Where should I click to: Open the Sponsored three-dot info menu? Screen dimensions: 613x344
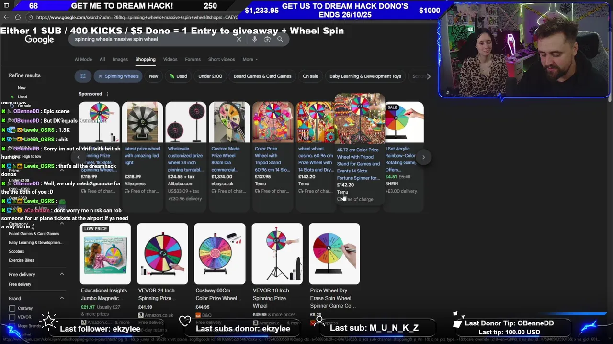click(x=107, y=94)
